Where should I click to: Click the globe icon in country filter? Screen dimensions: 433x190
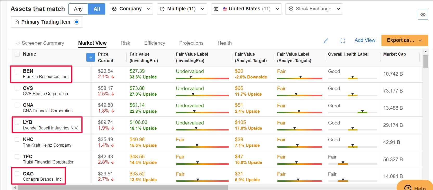pos(216,9)
